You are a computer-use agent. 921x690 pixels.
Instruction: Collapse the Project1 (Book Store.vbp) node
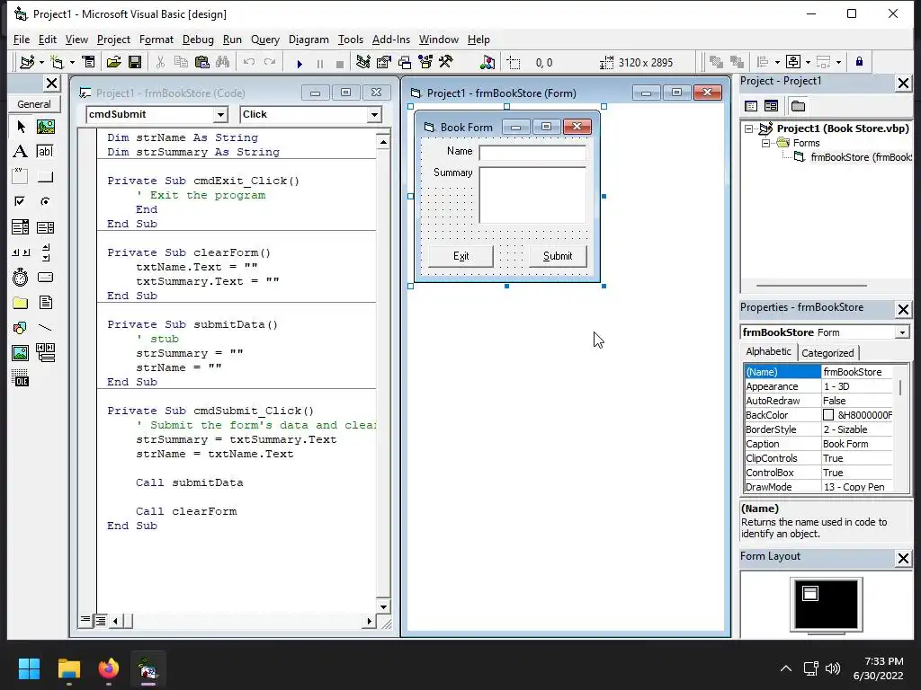point(749,128)
